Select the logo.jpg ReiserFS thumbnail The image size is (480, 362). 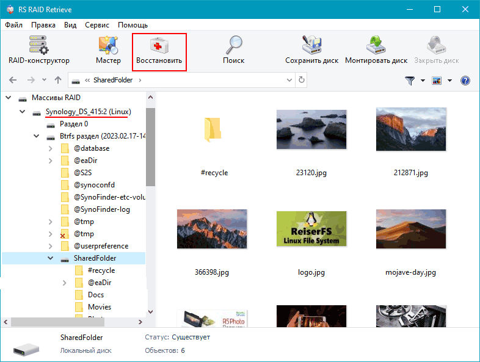(311, 228)
